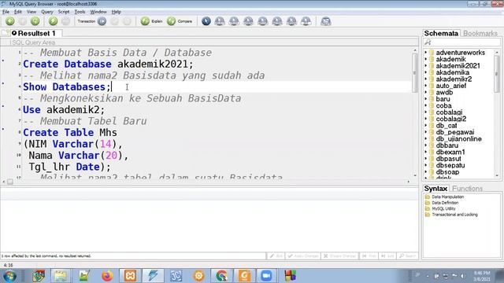The height and width of the screenshot is (283, 504).
Task: Click the Schemata list vertical scrollbar
Action: [497, 115]
